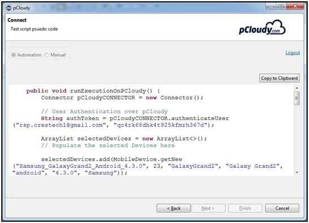Select the Automation radio button
The width and height of the screenshot is (309, 223).
[x=14, y=55]
